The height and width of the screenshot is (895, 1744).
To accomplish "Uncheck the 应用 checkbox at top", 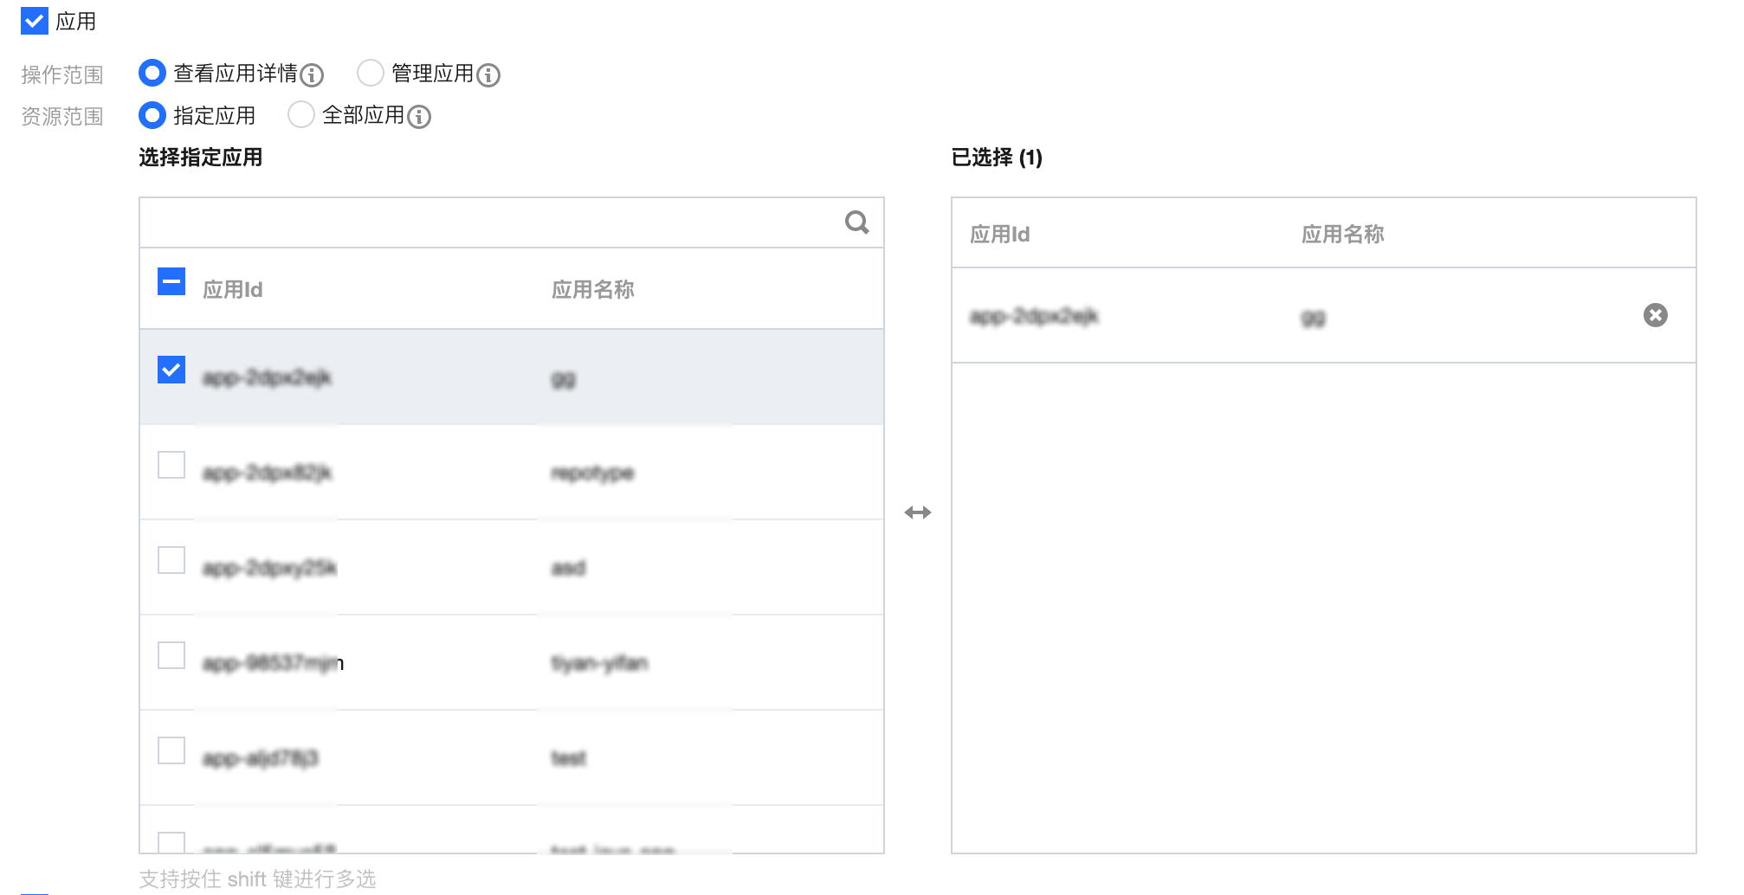I will point(35,21).
